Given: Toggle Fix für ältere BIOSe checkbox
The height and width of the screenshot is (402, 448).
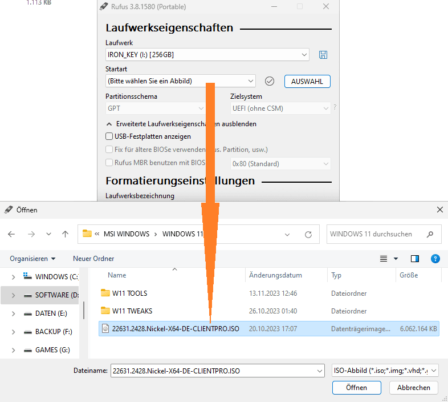Looking at the screenshot, I should click(109, 150).
